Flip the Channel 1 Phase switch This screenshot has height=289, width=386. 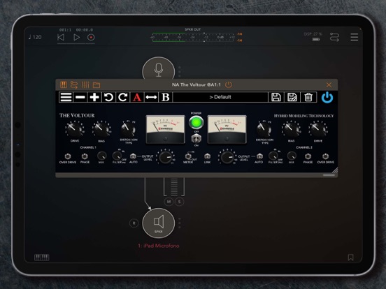(85, 156)
